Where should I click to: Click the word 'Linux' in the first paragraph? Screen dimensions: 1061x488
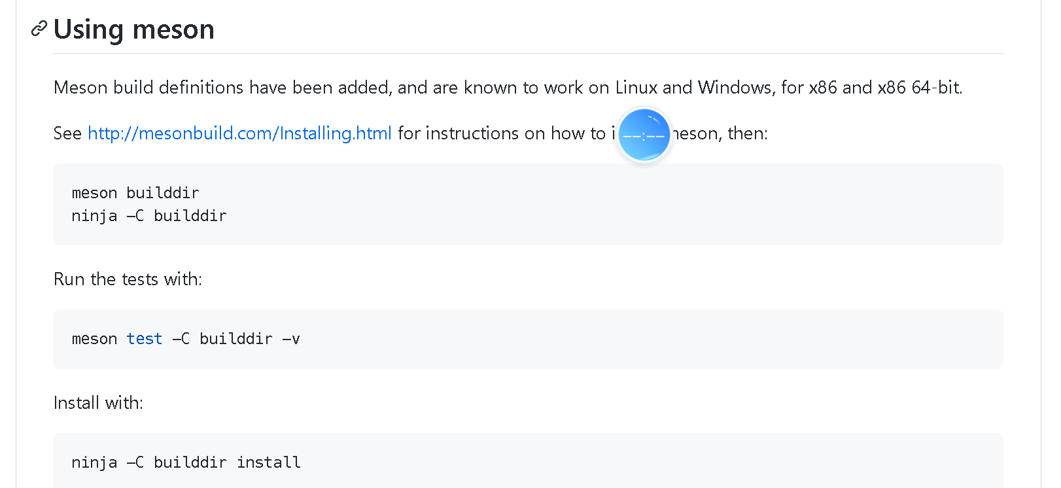(636, 88)
